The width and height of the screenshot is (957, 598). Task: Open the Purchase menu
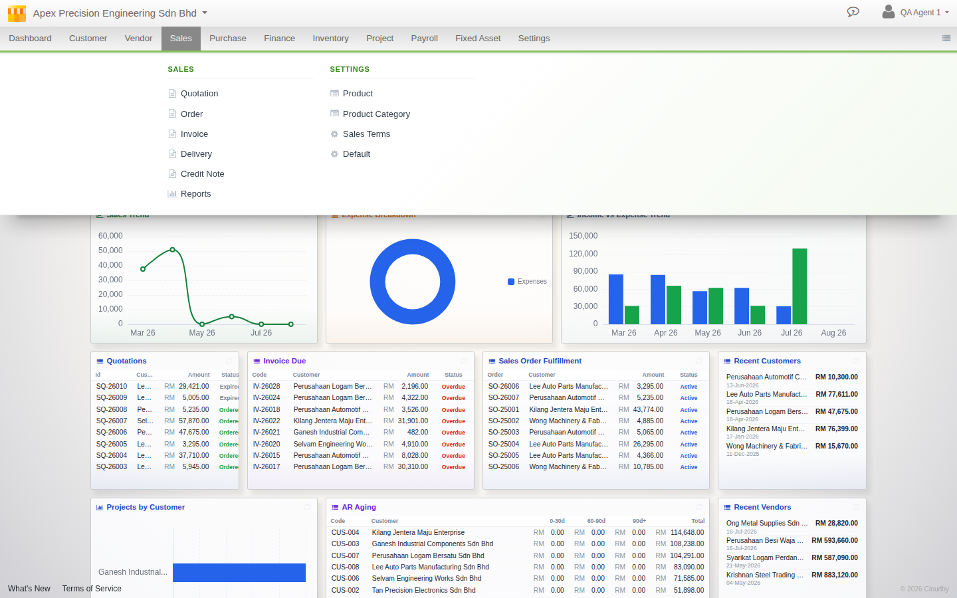[x=228, y=39]
